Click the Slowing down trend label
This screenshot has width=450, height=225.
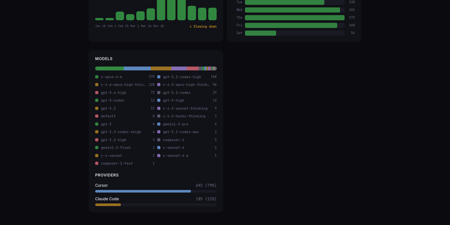click(x=205, y=26)
